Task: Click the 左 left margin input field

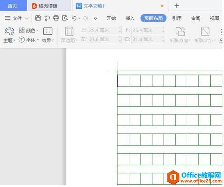Action: pos(105,39)
